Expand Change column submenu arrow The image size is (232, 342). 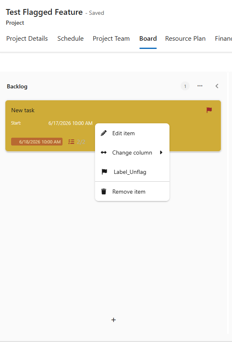(161, 153)
